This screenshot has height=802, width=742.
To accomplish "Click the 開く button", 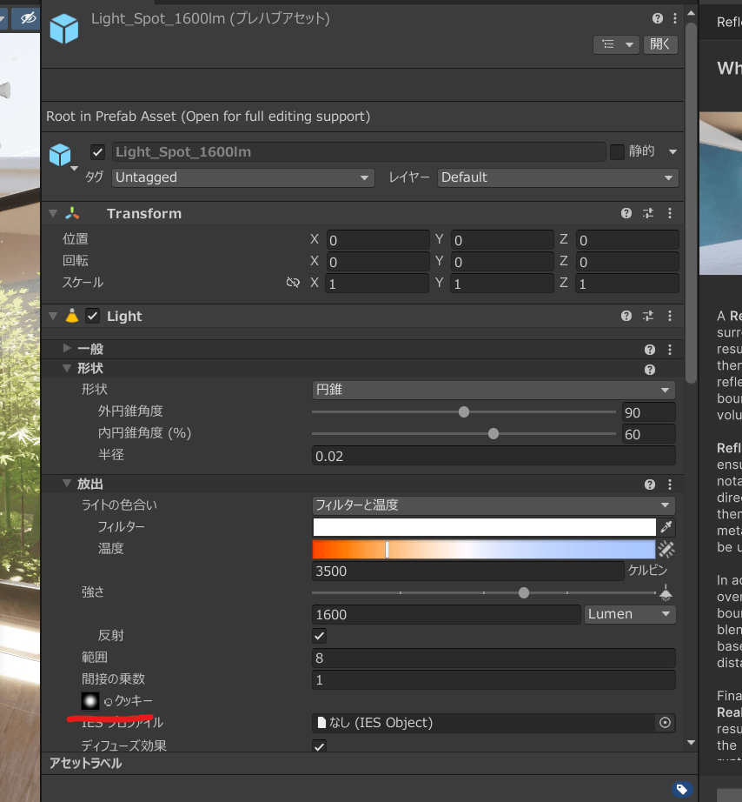I will coord(660,44).
